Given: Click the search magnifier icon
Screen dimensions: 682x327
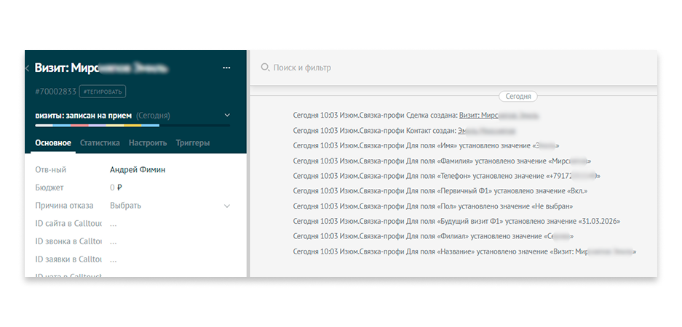Looking at the screenshot, I should pos(265,68).
